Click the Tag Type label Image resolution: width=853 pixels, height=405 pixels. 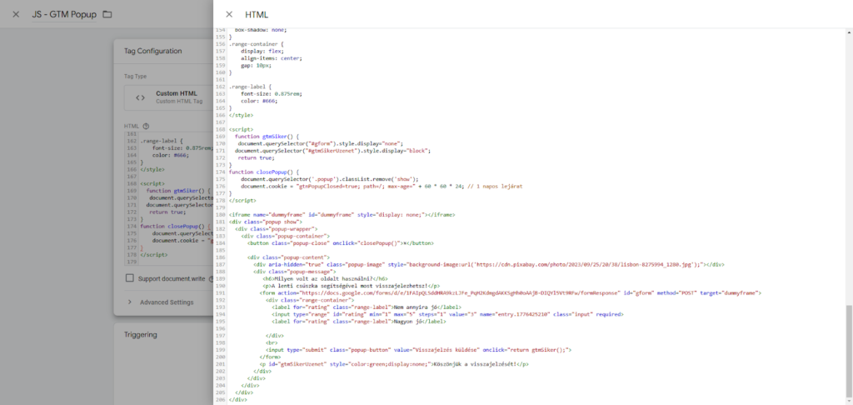tap(136, 77)
